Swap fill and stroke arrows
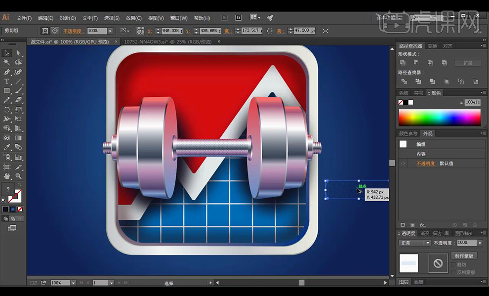 point(20,185)
